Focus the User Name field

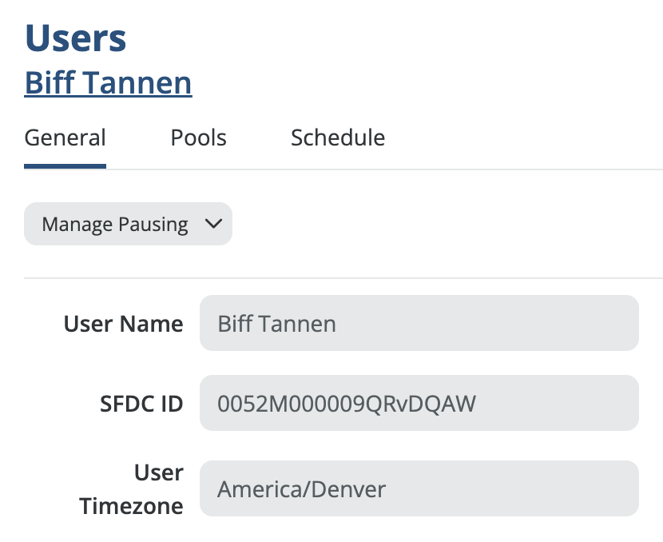[x=419, y=324]
